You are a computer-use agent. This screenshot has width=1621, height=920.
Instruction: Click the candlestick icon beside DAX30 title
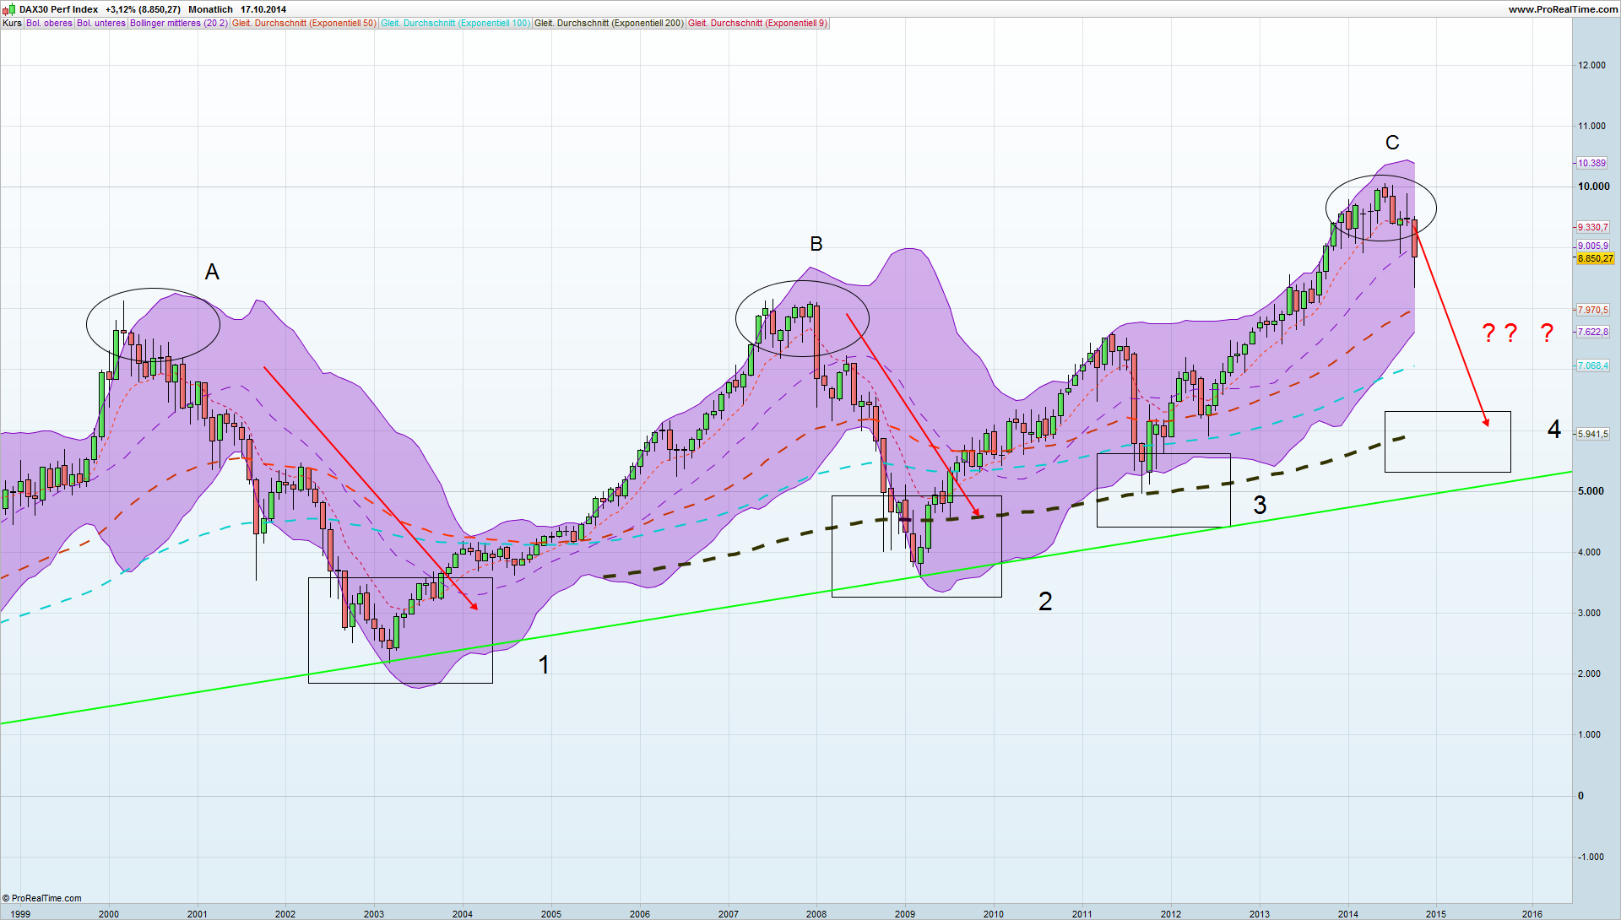click(9, 8)
